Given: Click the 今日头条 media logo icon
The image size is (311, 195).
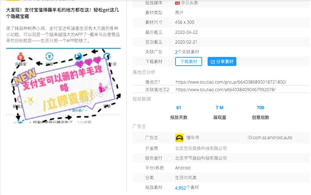Looking at the screenshot, I should click(177, 3).
